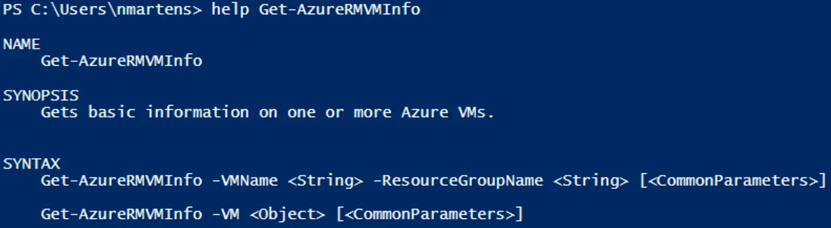This screenshot has height=228, width=831.
Task: Click the words Gets basic information in the synopsis
Action: [145, 112]
